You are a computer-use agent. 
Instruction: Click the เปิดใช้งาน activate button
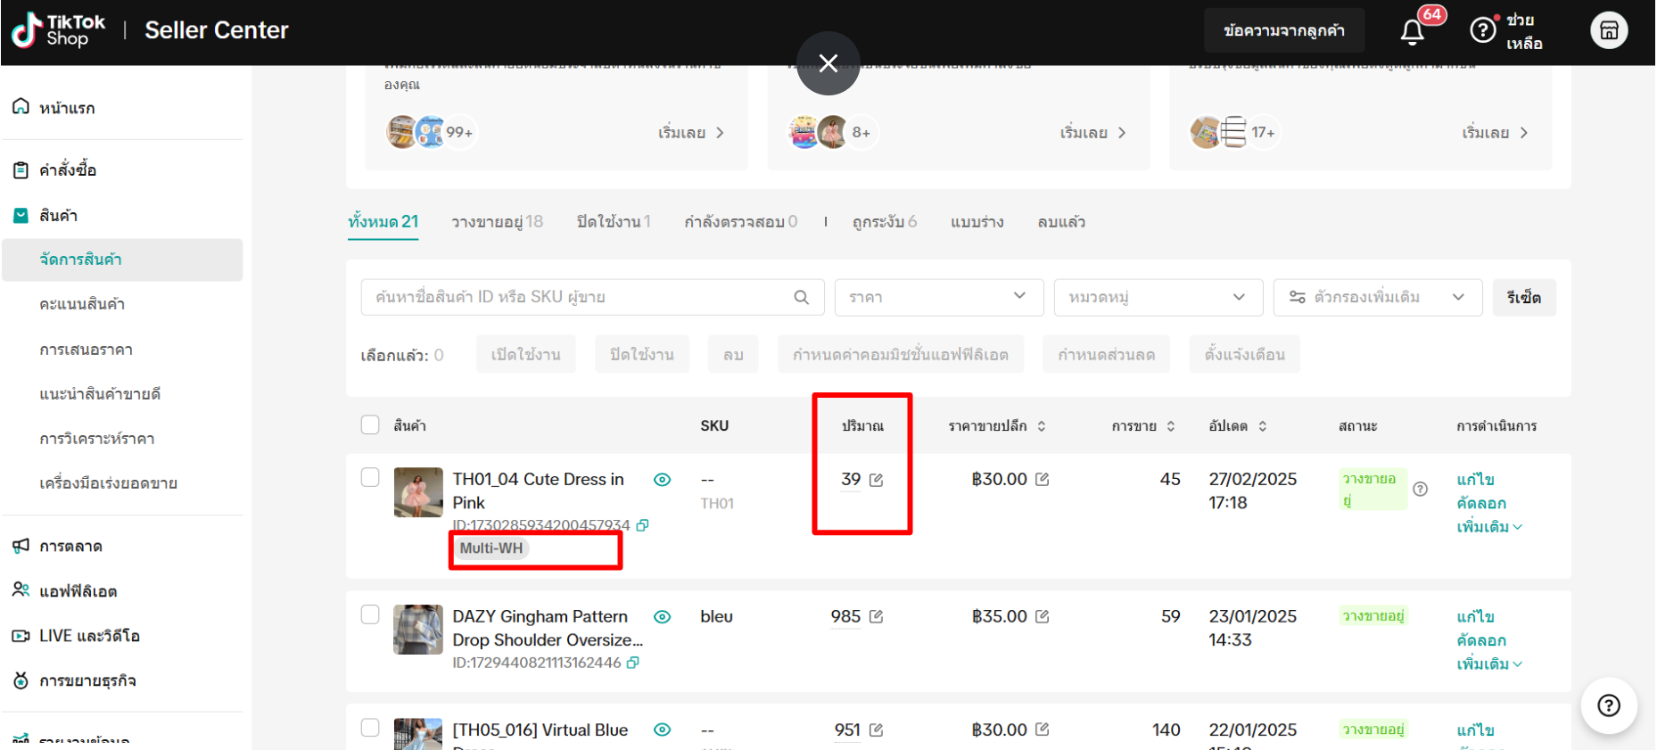pyautogui.click(x=526, y=354)
